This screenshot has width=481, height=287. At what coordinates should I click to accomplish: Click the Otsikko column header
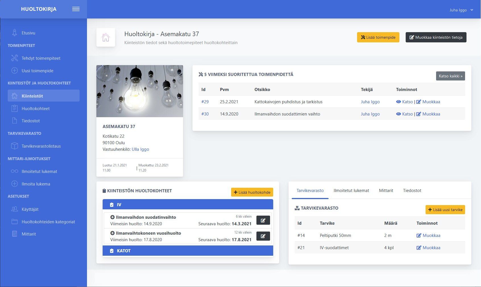(x=262, y=90)
